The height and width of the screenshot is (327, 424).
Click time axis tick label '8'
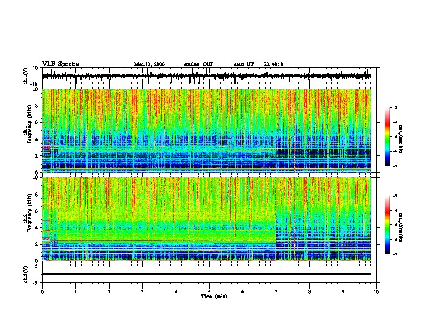pos(309,292)
